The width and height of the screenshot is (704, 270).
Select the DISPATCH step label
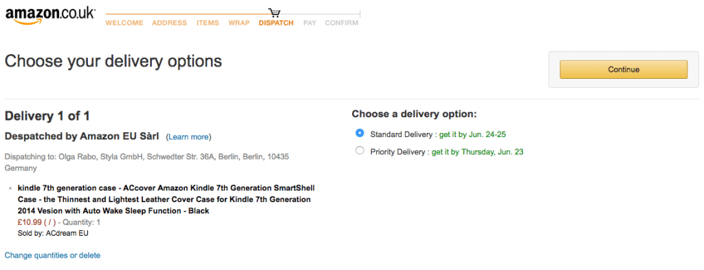point(276,23)
